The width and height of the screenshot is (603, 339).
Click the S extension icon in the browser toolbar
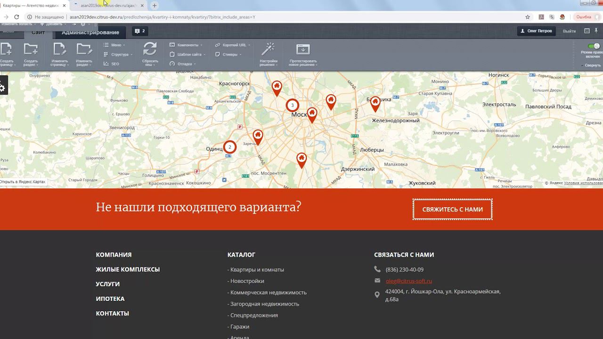point(552,17)
